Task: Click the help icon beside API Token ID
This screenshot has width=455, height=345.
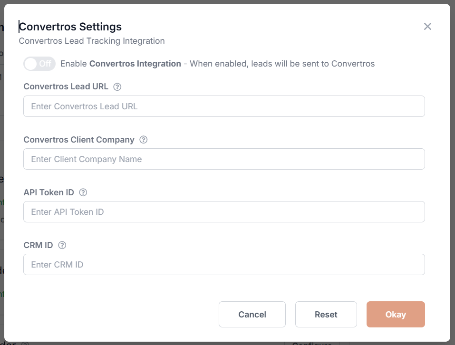Action: [83, 192]
